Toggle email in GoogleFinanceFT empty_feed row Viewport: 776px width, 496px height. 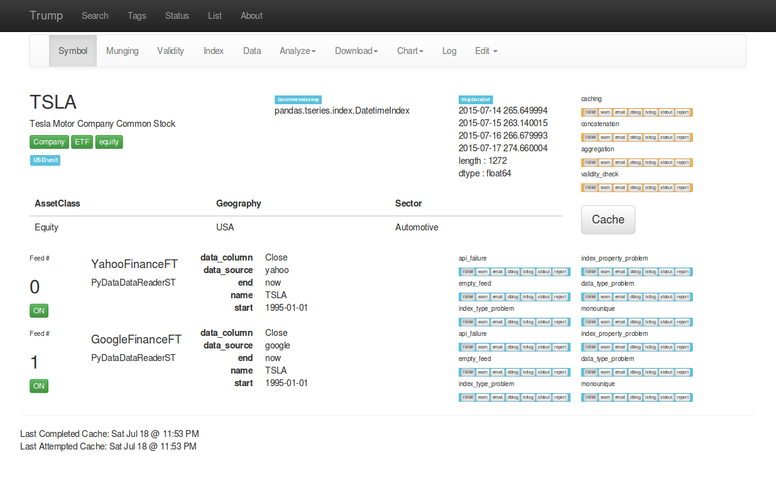[497, 372]
